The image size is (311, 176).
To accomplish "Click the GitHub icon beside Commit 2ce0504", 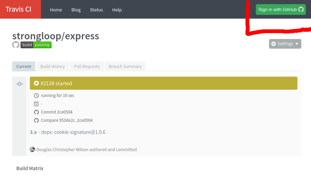I will click(x=36, y=112).
